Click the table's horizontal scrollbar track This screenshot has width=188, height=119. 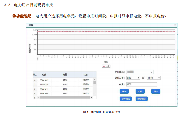point(65,97)
